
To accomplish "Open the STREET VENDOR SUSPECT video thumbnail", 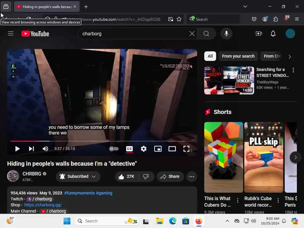I will tap(229, 80).
